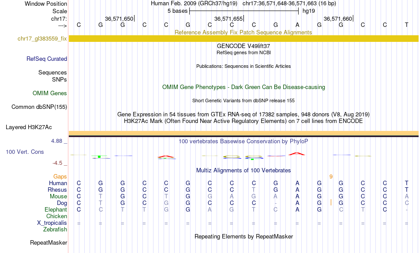Click Publications: Sequences in Scientific Articles title
Image resolution: width=419 pixels, height=253 pixels.
243,66
